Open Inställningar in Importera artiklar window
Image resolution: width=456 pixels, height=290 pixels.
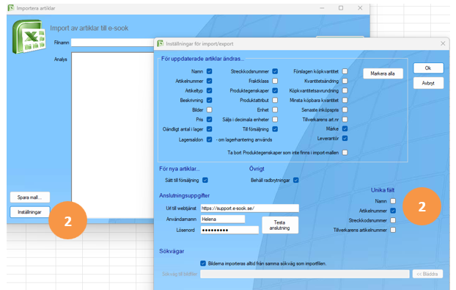(29, 212)
